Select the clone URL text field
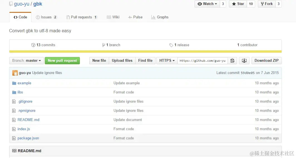 (203, 61)
